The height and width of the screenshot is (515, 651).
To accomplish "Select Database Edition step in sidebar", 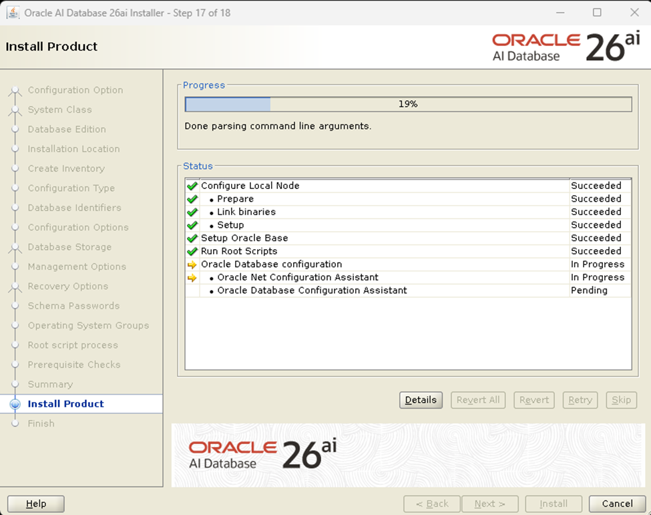I will [x=67, y=129].
